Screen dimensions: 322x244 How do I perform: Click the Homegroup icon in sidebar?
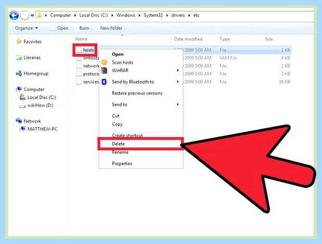tap(19, 73)
